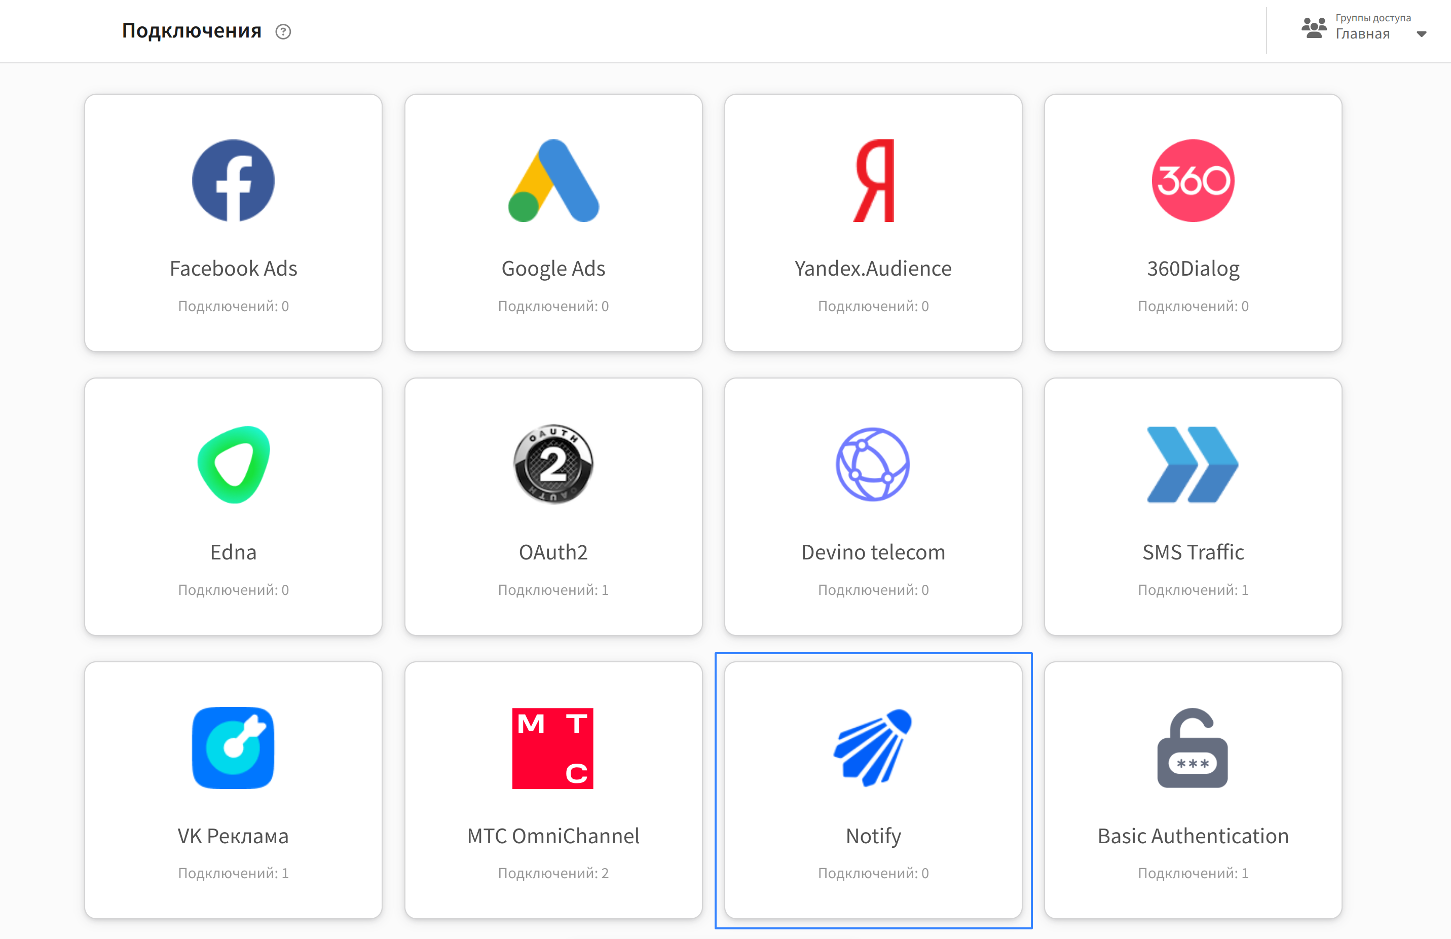
Task: Click the Basic Authentication title text
Action: tap(1193, 836)
